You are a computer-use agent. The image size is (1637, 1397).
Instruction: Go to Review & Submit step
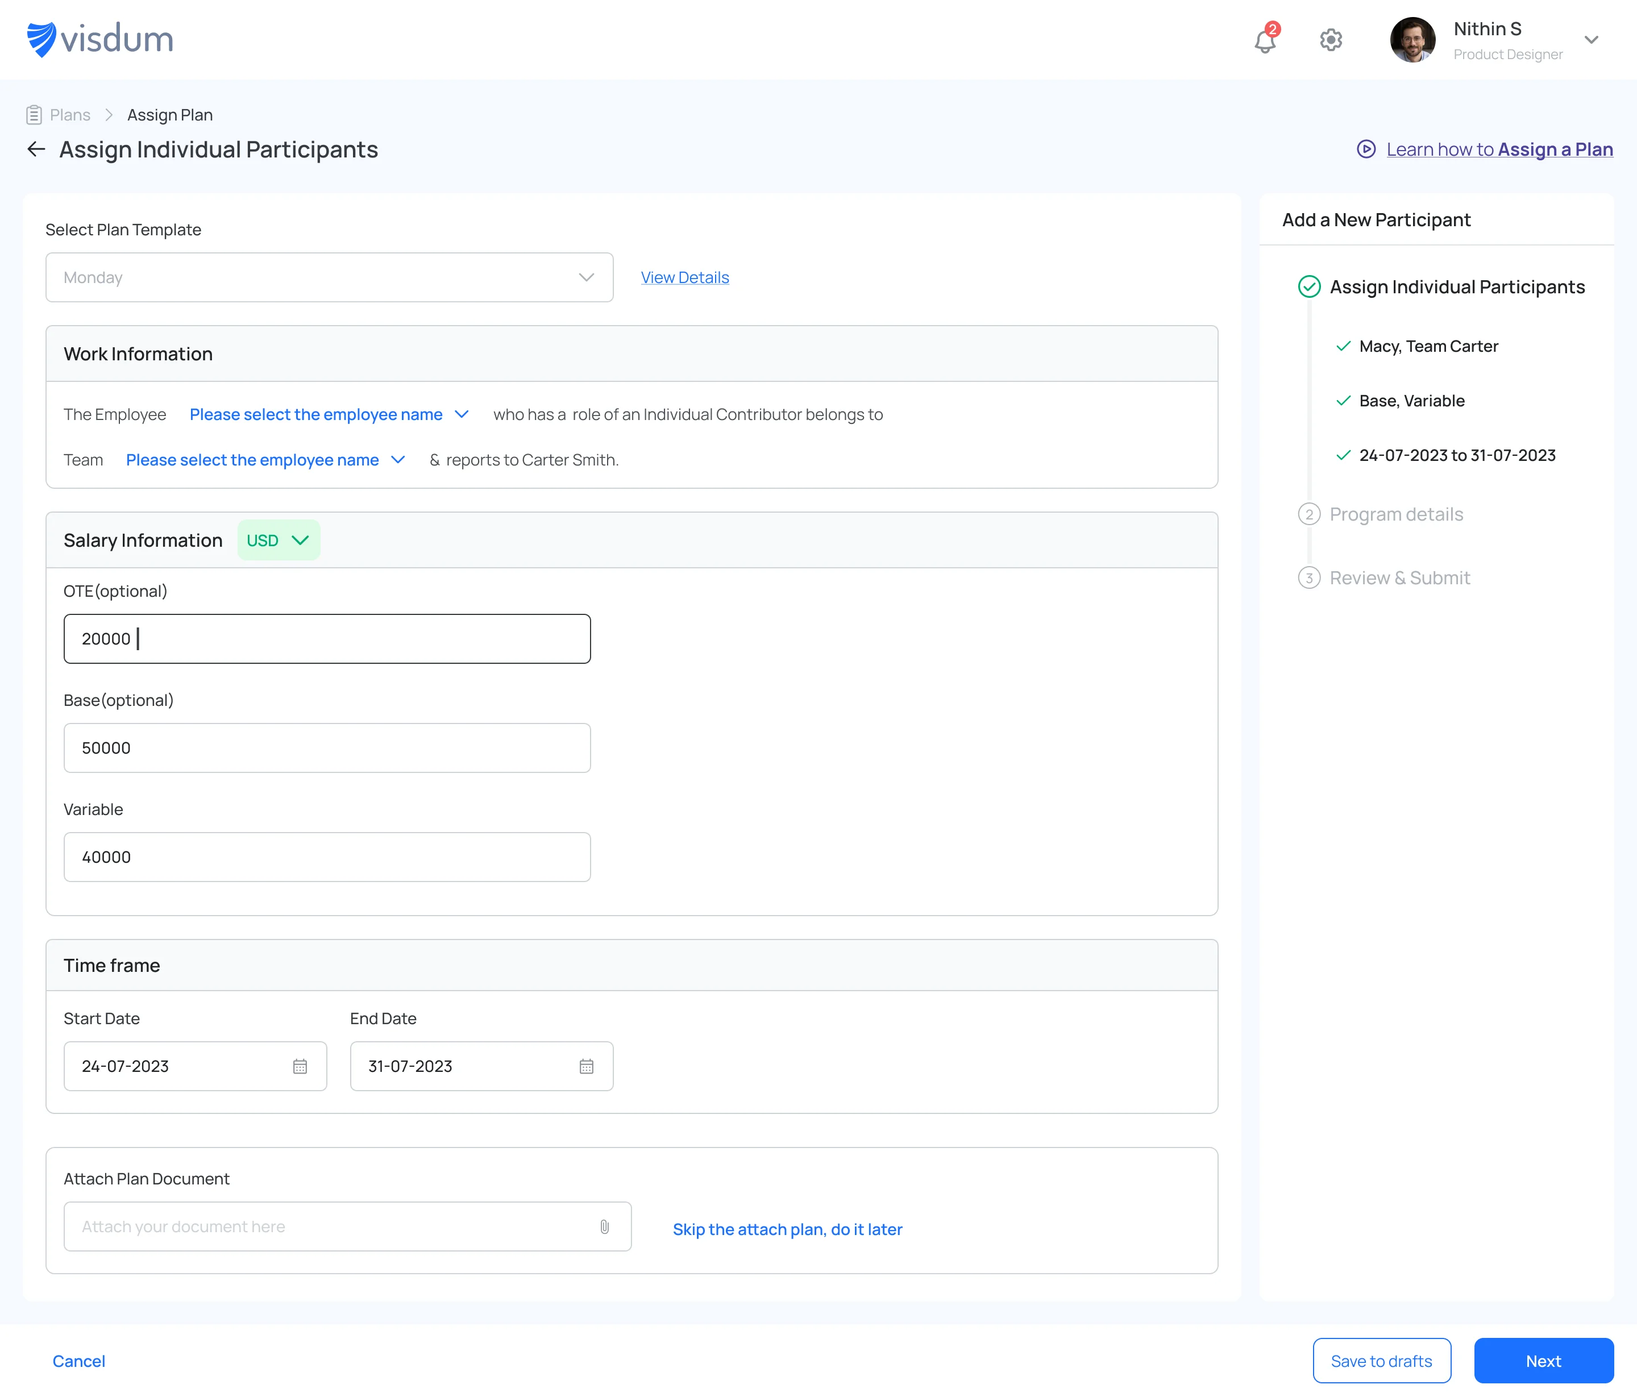click(x=1400, y=577)
